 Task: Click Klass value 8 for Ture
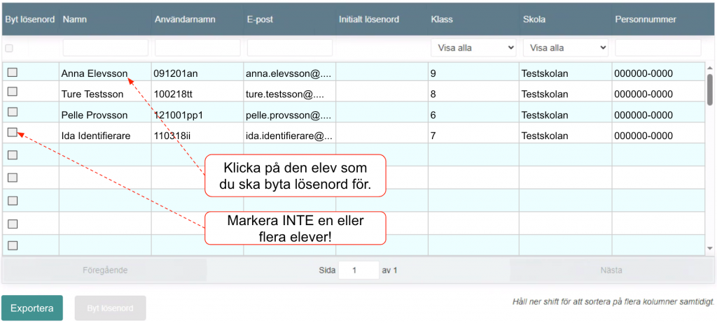pyautogui.click(x=433, y=94)
